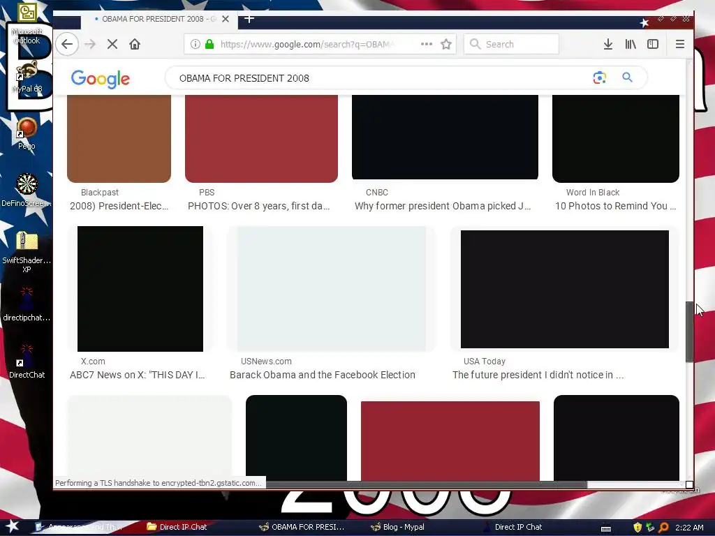Open '10 Photos to Remind You' link
715x536 pixels.
(615, 206)
